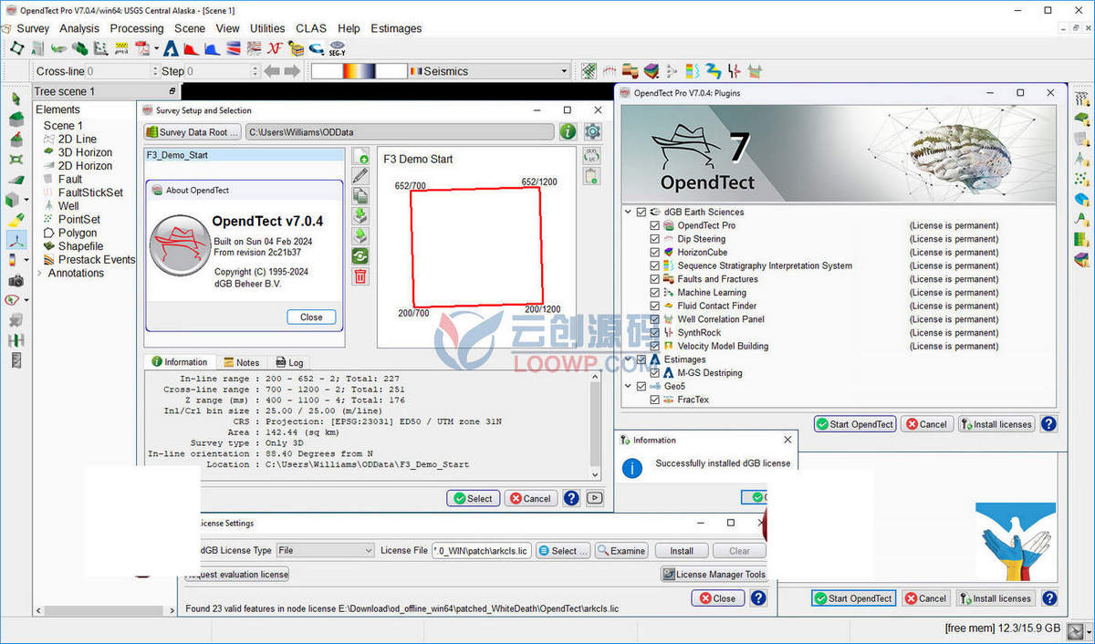Open the CLAS menu
This screenshot has width=1095, height=644.
pos(311,28)
